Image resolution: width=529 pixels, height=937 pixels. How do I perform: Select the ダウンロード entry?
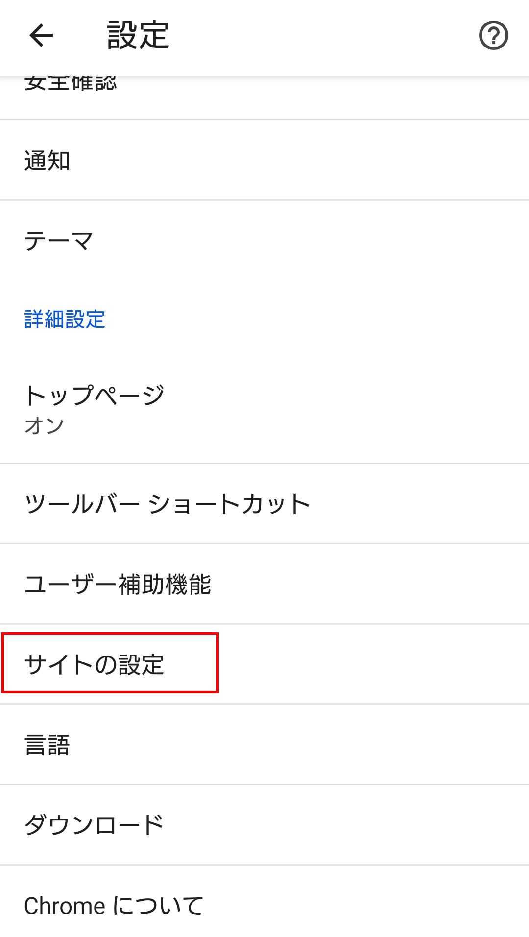(94, 825)
